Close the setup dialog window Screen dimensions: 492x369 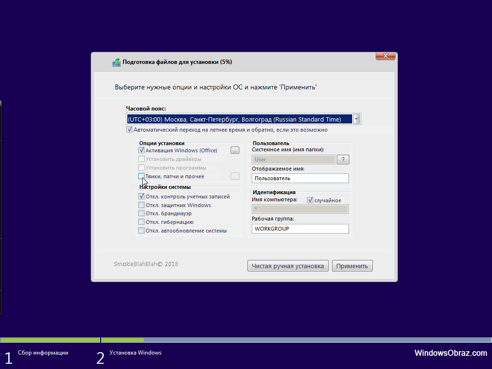[385, 56]
